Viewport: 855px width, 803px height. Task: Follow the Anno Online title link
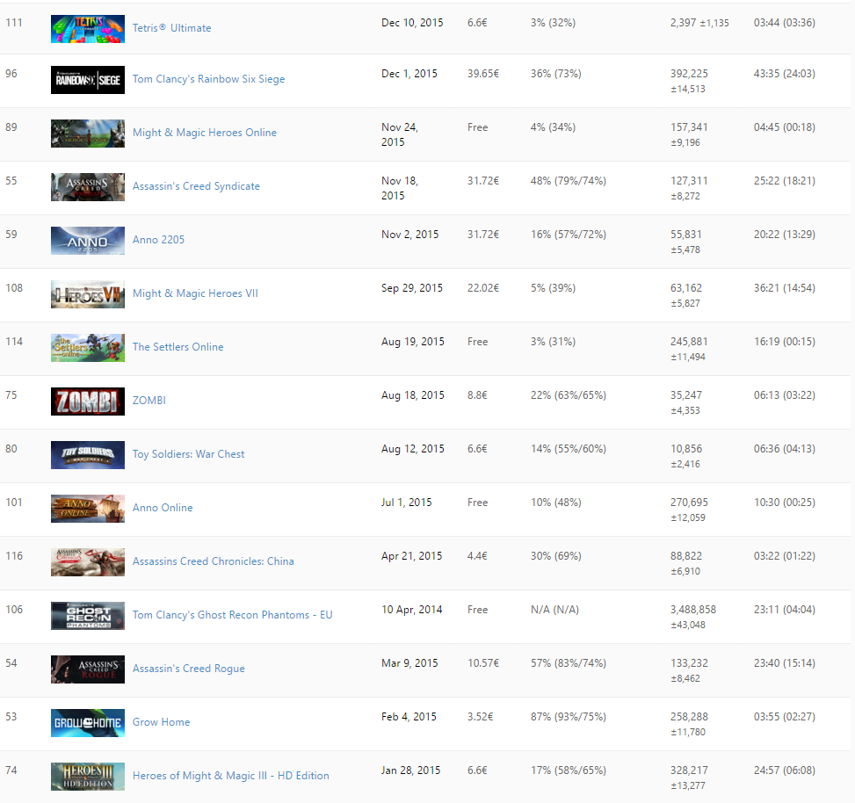point(163,508)
